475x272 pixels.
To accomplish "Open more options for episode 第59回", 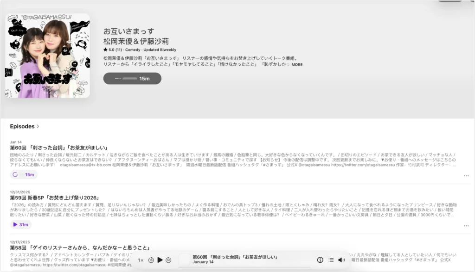I will pos(466,226).
